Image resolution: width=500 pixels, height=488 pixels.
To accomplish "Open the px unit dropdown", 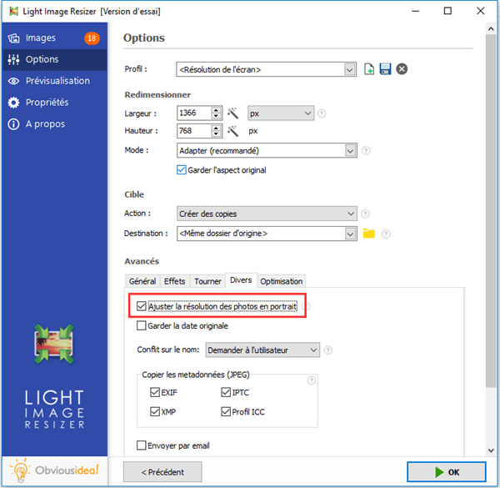I will [x=281, y=113].
